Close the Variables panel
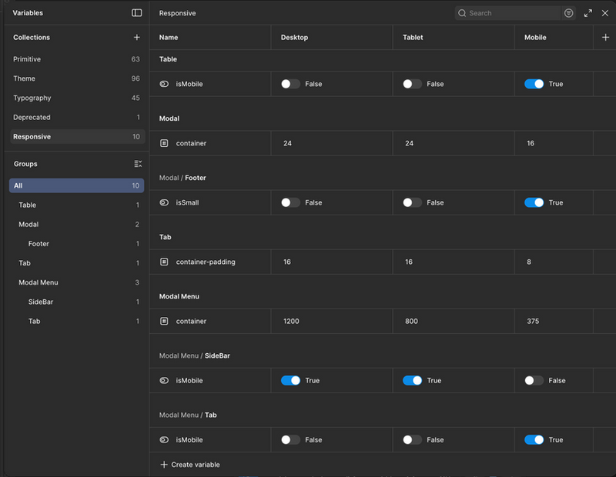The image size is (616, 477). tap(605, 13)
